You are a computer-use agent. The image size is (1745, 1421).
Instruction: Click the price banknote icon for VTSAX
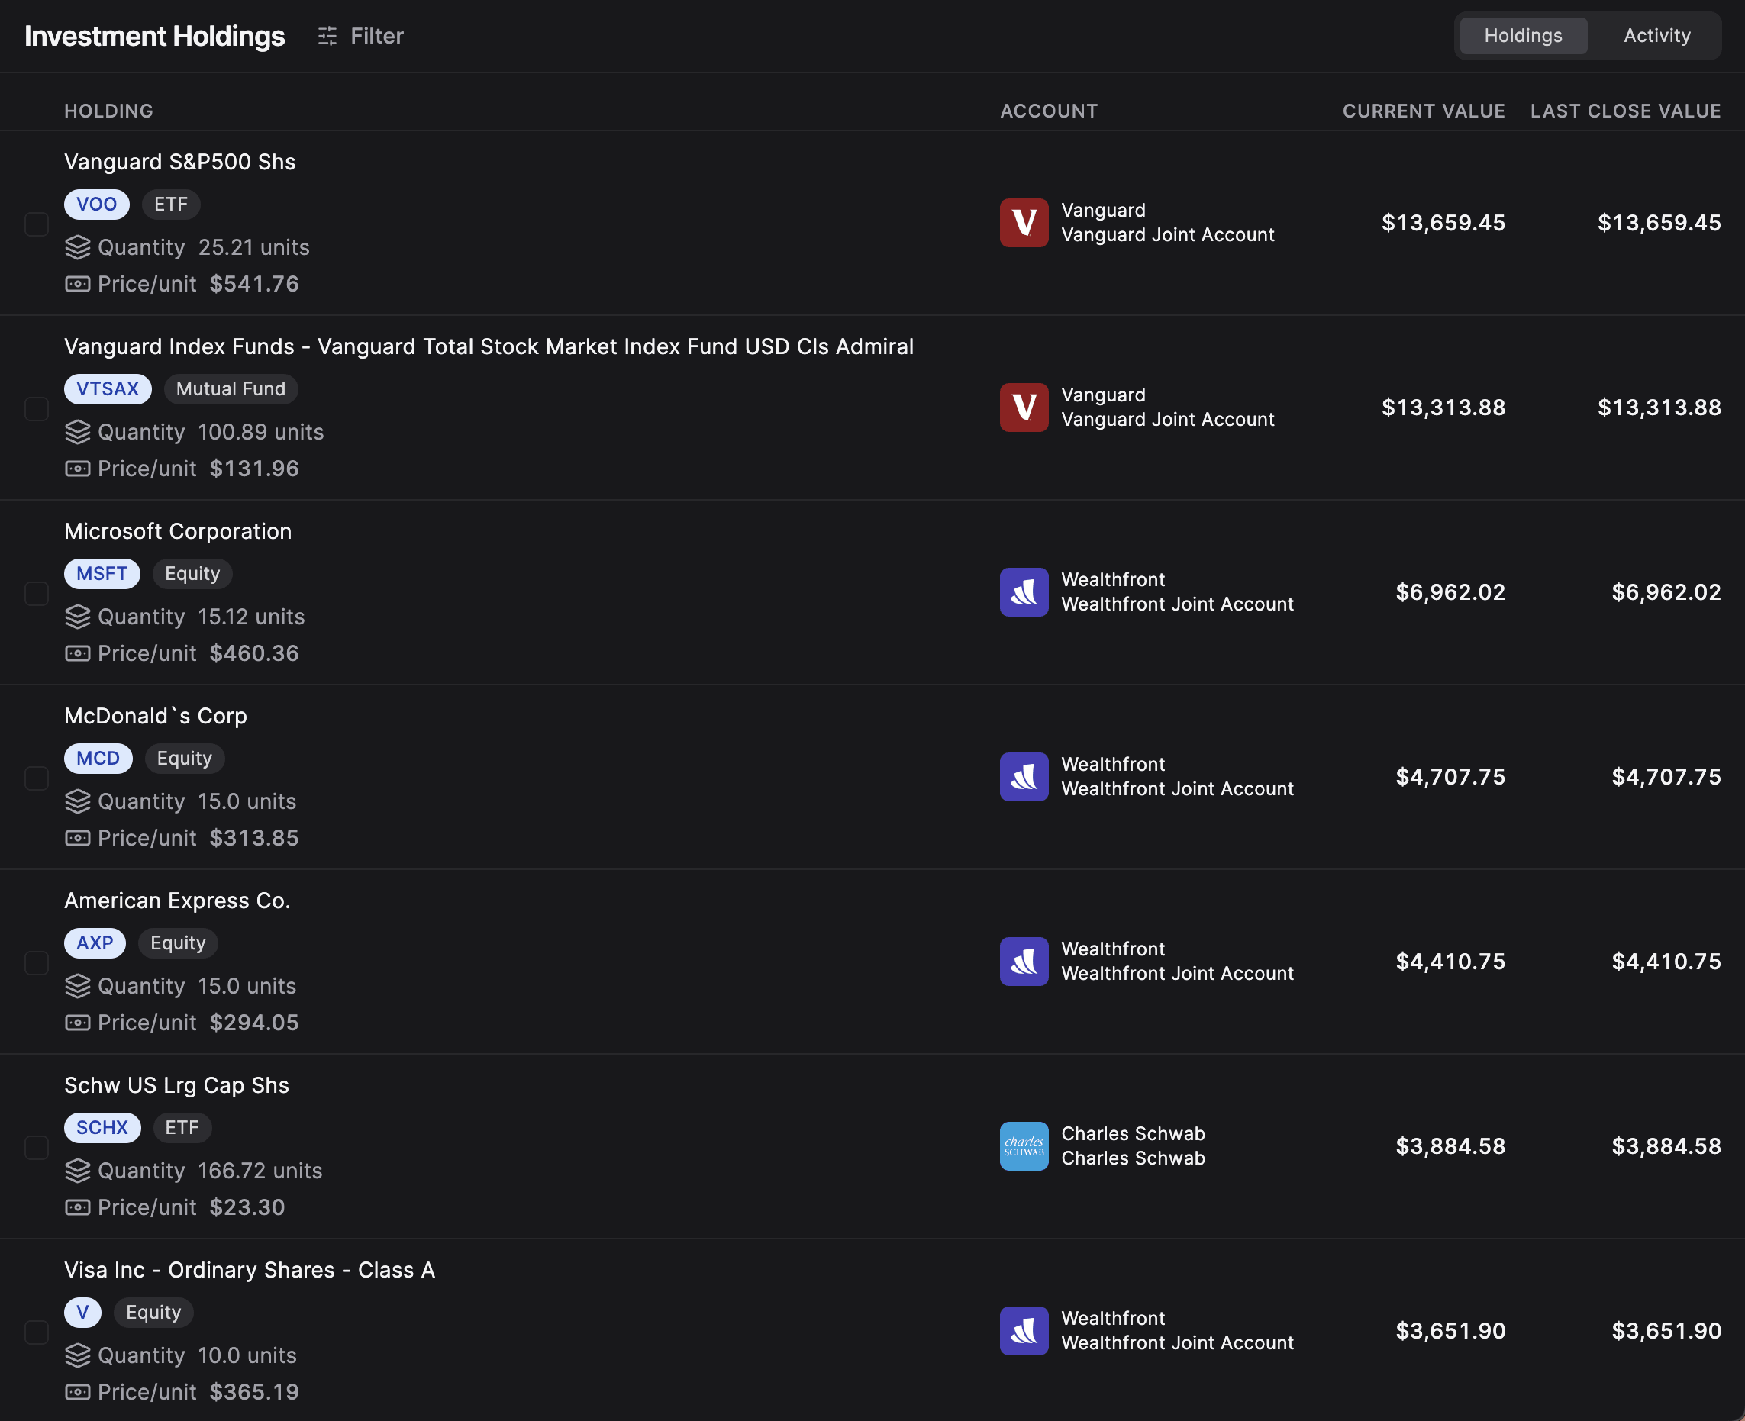[78, 469]
